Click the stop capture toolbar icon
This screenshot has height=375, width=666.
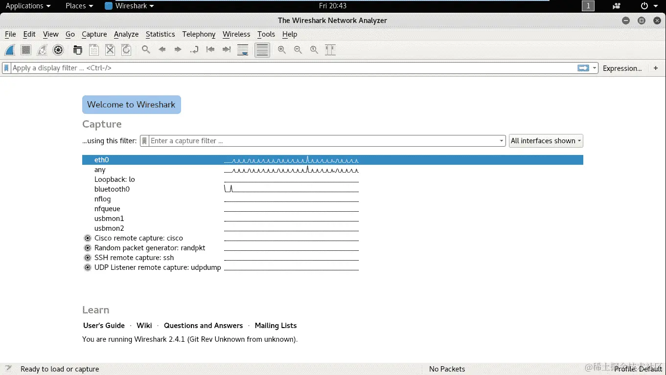[26, 49]
